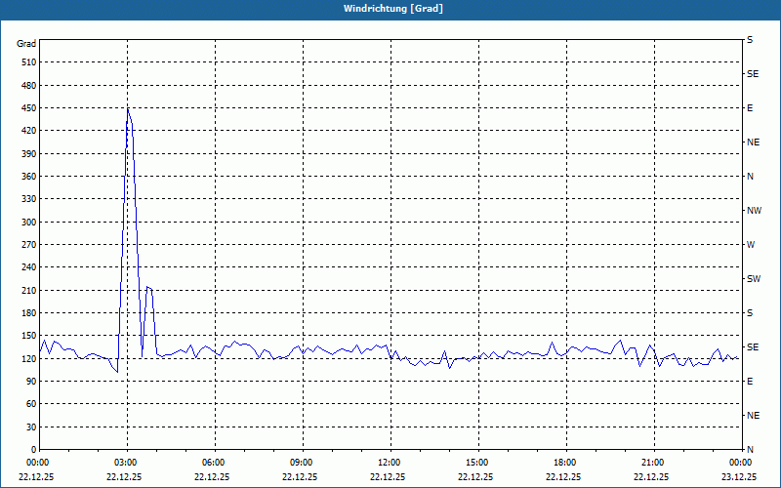Viewport: 781px width, 488px height.
Task: Click the 09:00 time label
Action: click(303, 463)
